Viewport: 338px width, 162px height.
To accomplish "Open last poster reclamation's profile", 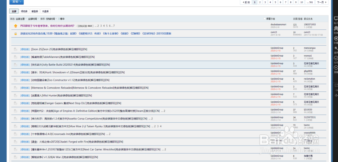I will point(309,79).
